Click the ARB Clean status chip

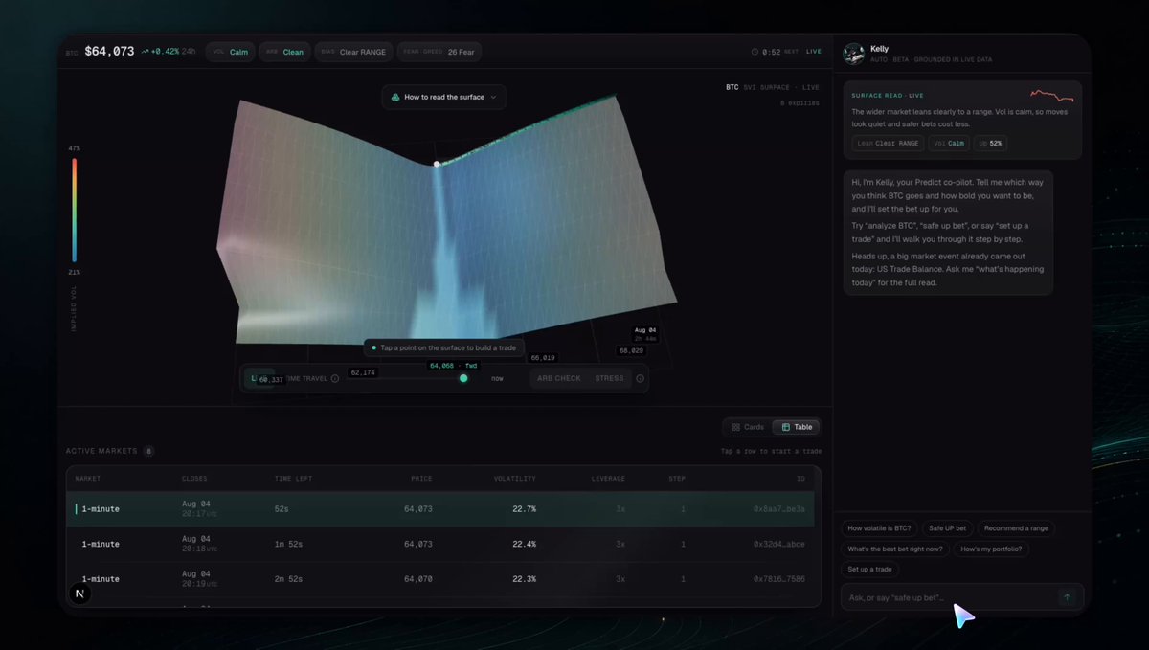284,52
